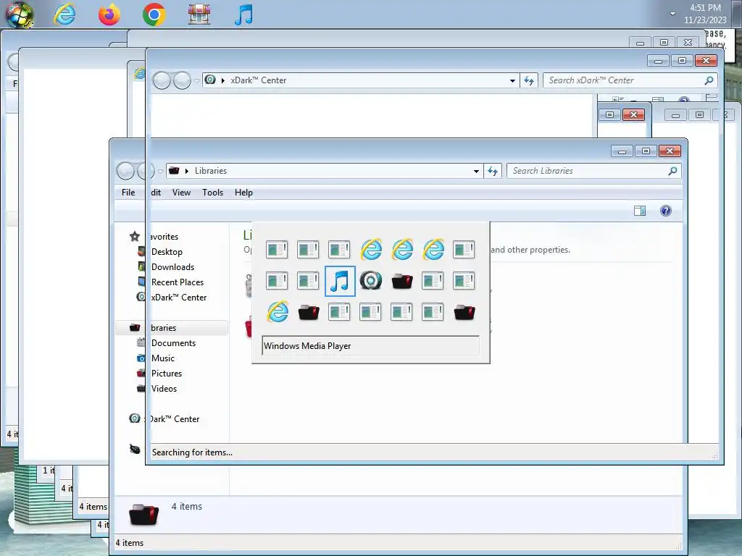Pick the black folder icon beside xDark switcher icon
The width and height of the screenshot is (742, 556).
click(402, 282)
